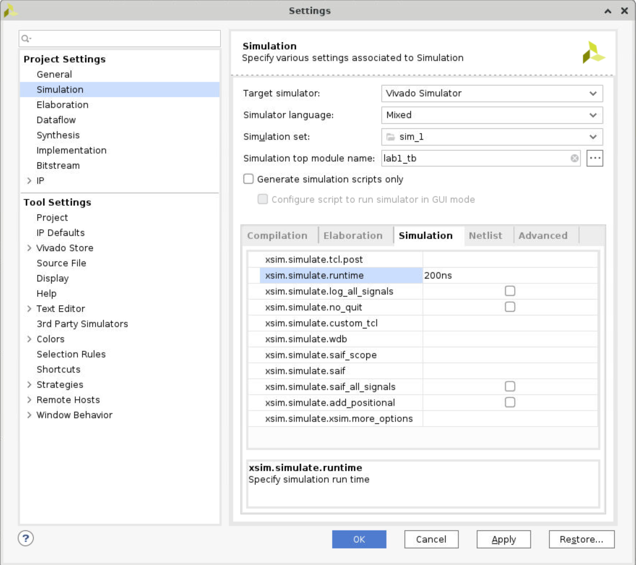Select xsim.simulate.wdb property row
The height and width of the screenshot is (565, 636).
point(423,339)
